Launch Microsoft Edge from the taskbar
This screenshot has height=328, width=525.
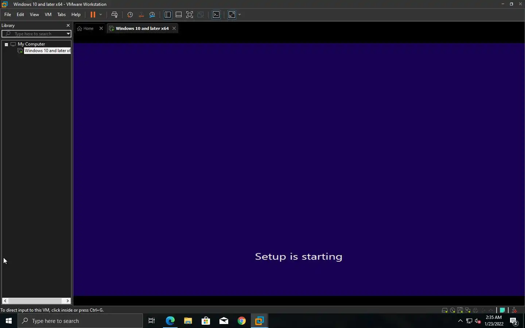tap(170, 321)
